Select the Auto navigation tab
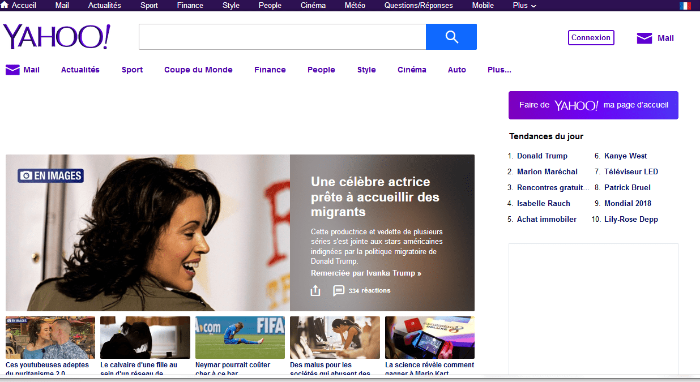700x382 pixels. (457, 70)
